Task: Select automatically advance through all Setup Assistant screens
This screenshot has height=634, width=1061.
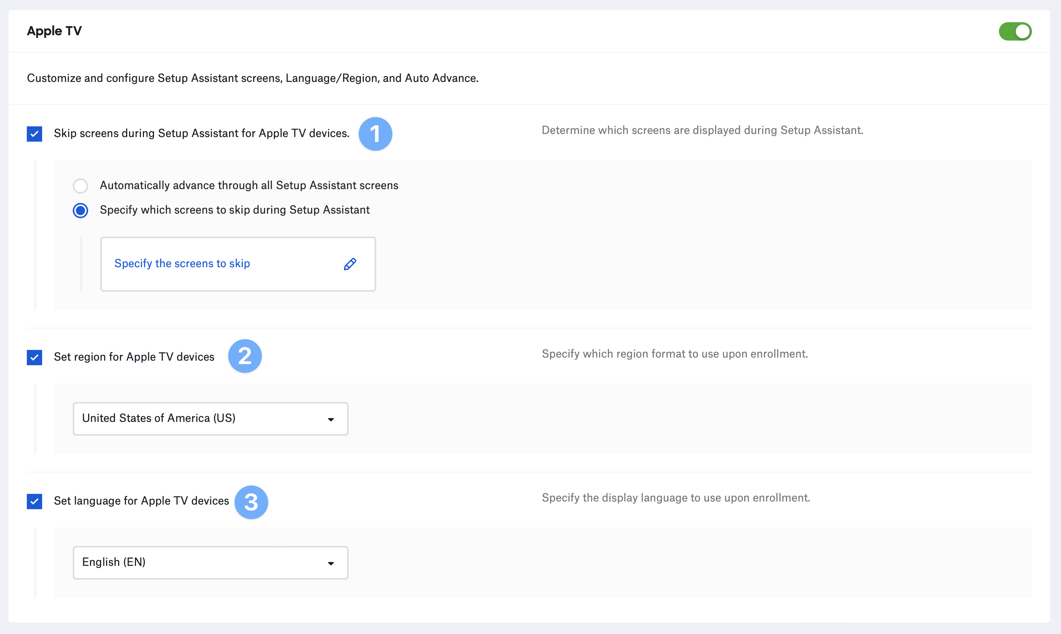Action: point(80,185)
